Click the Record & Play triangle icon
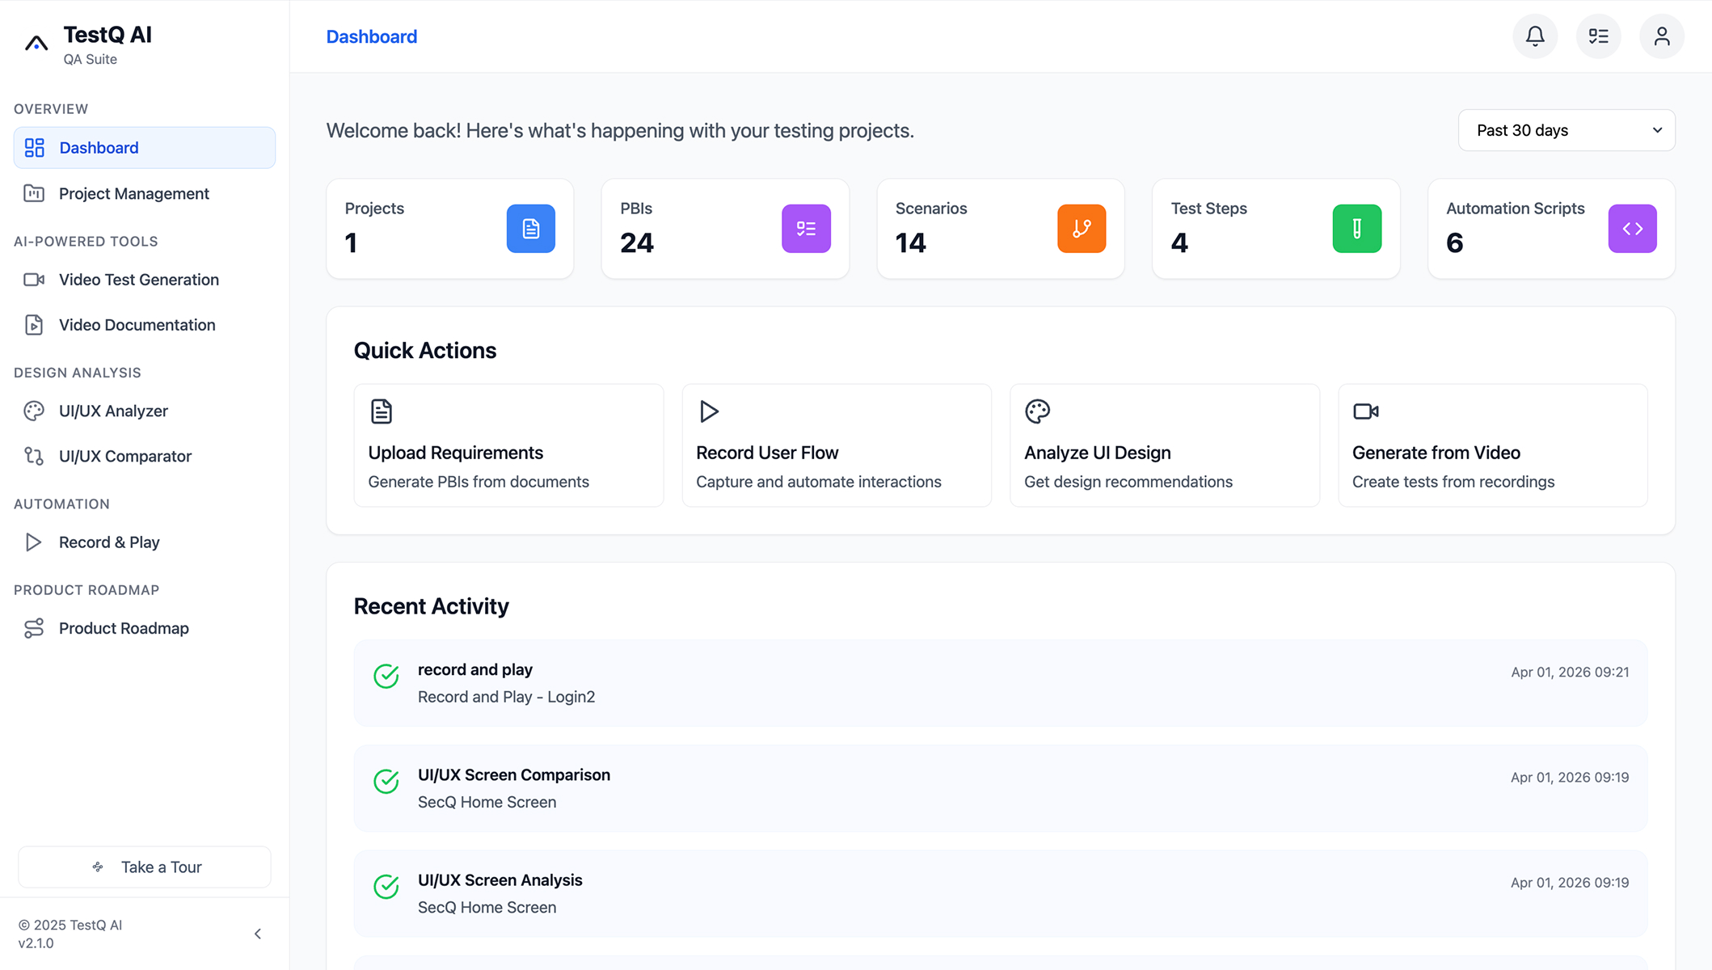This screenshot has width=1712, height=970. [x=34, y=542]
